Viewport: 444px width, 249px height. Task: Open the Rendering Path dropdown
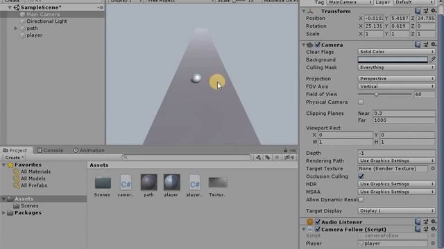coord(396,160)
